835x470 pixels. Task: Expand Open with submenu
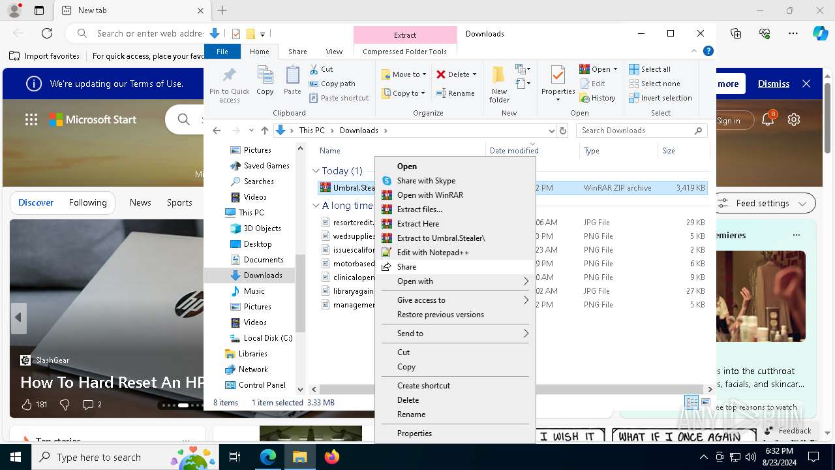click(x=455, y=281)
